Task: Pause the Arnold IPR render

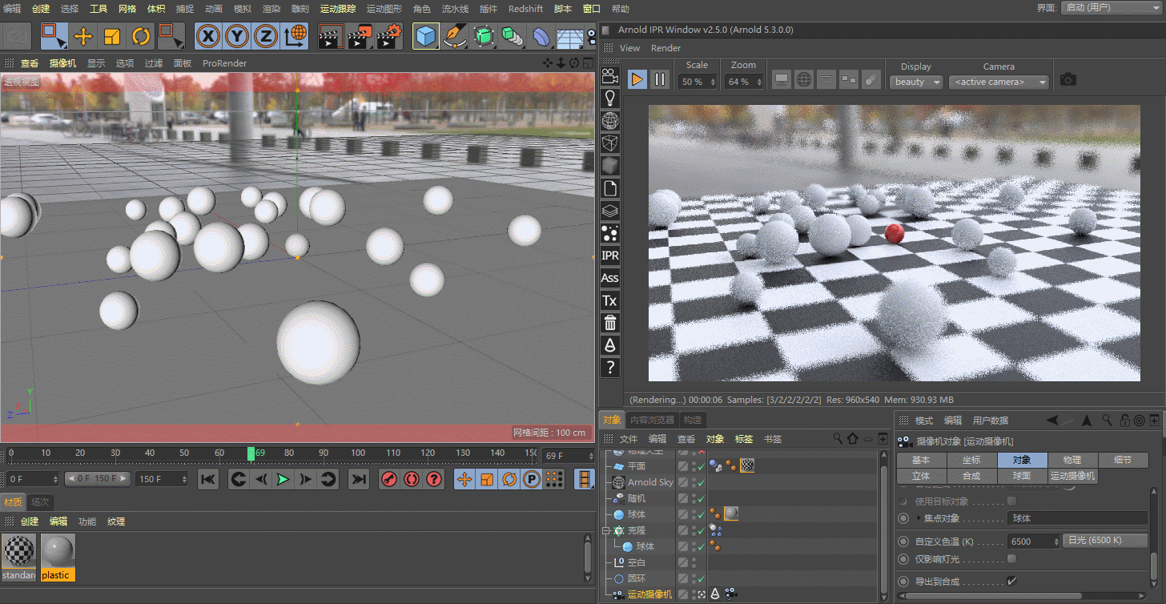Action: click(660, 79)
